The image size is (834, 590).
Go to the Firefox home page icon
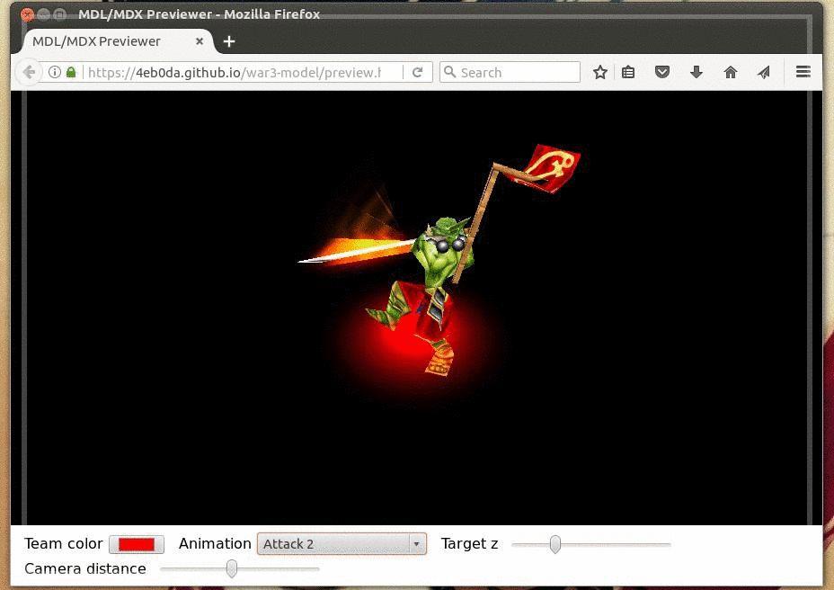731,72
